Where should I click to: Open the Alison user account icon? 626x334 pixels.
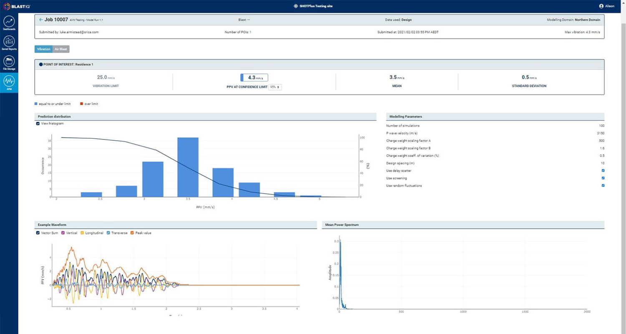click(601, 6)
